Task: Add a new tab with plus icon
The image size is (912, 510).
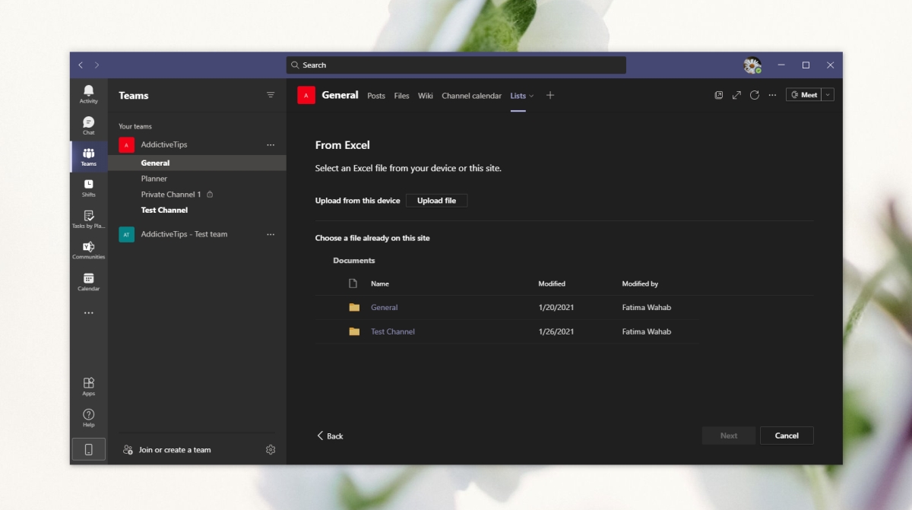Action: point(550,95)
